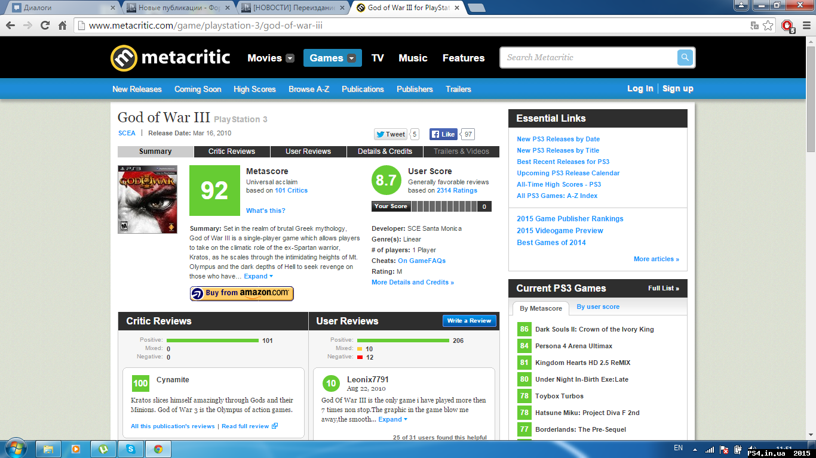This screenshot has width=816, height=458.
Task: Click the Facebook Like button
Action: 444,134
